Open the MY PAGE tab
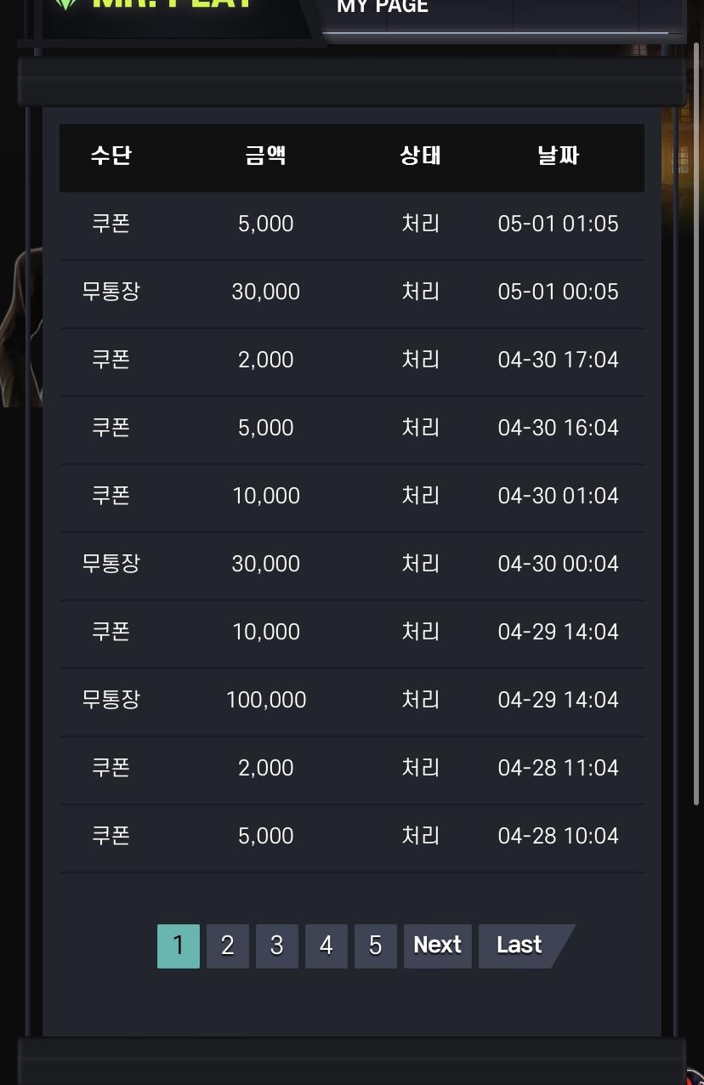704x1085 pixels. point(383,7)
